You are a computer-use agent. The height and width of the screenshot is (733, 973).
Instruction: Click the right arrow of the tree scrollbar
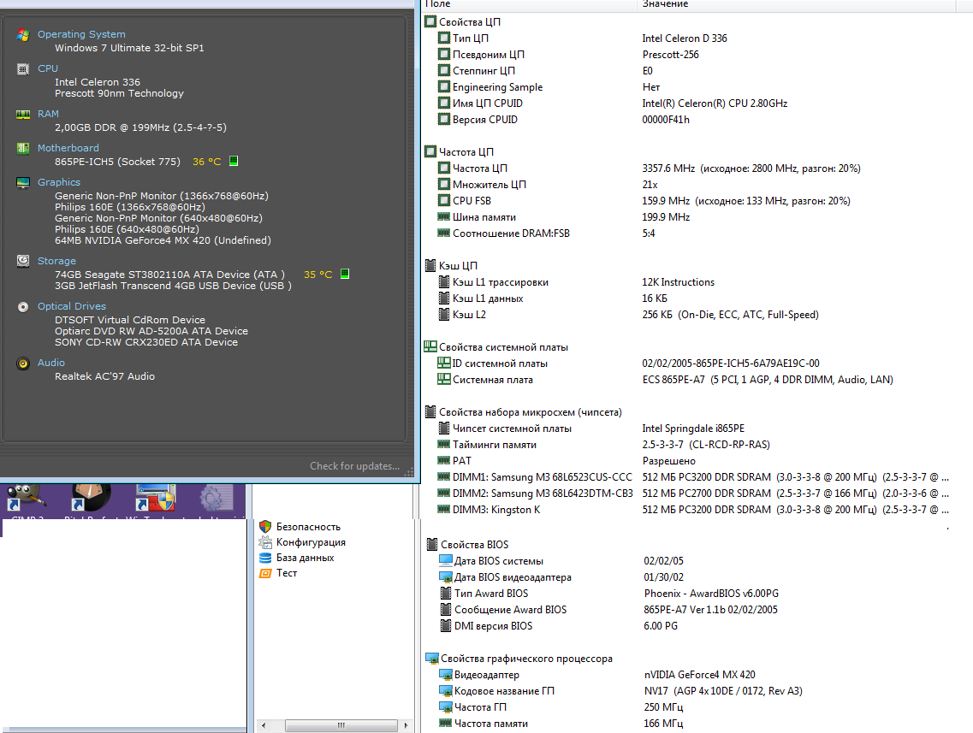(406, 725)
